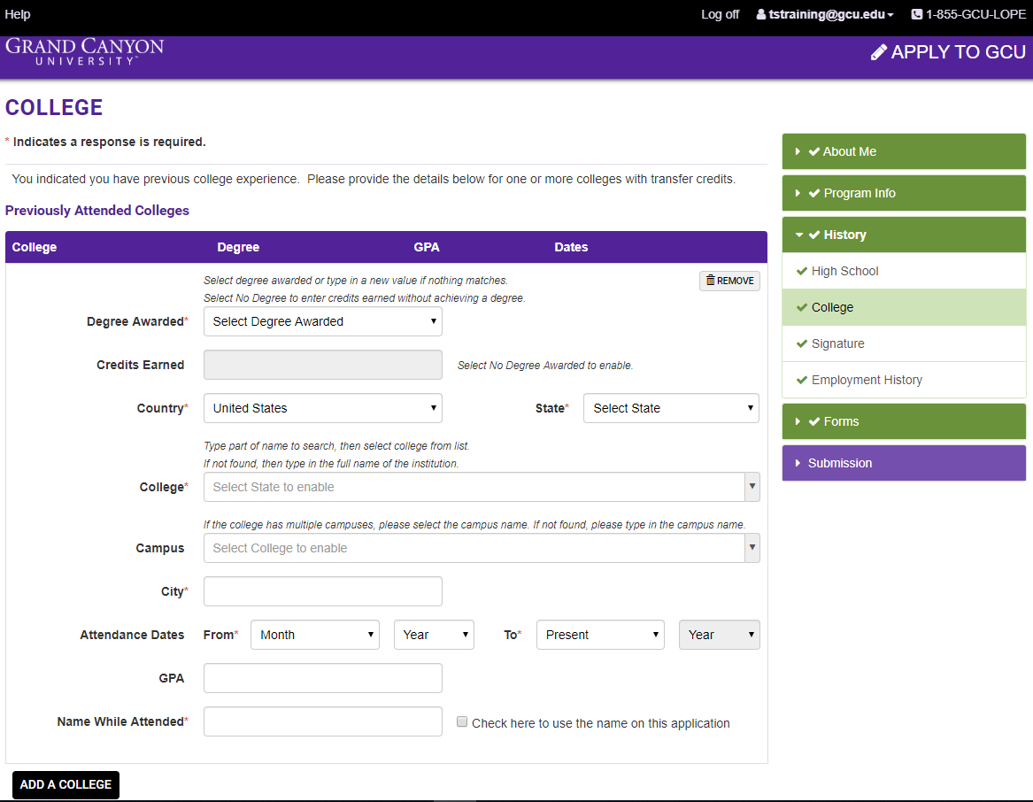1033x802 pixels.
Task: Click the checkmark icon beside Employment History
Action: pos(802,380)
